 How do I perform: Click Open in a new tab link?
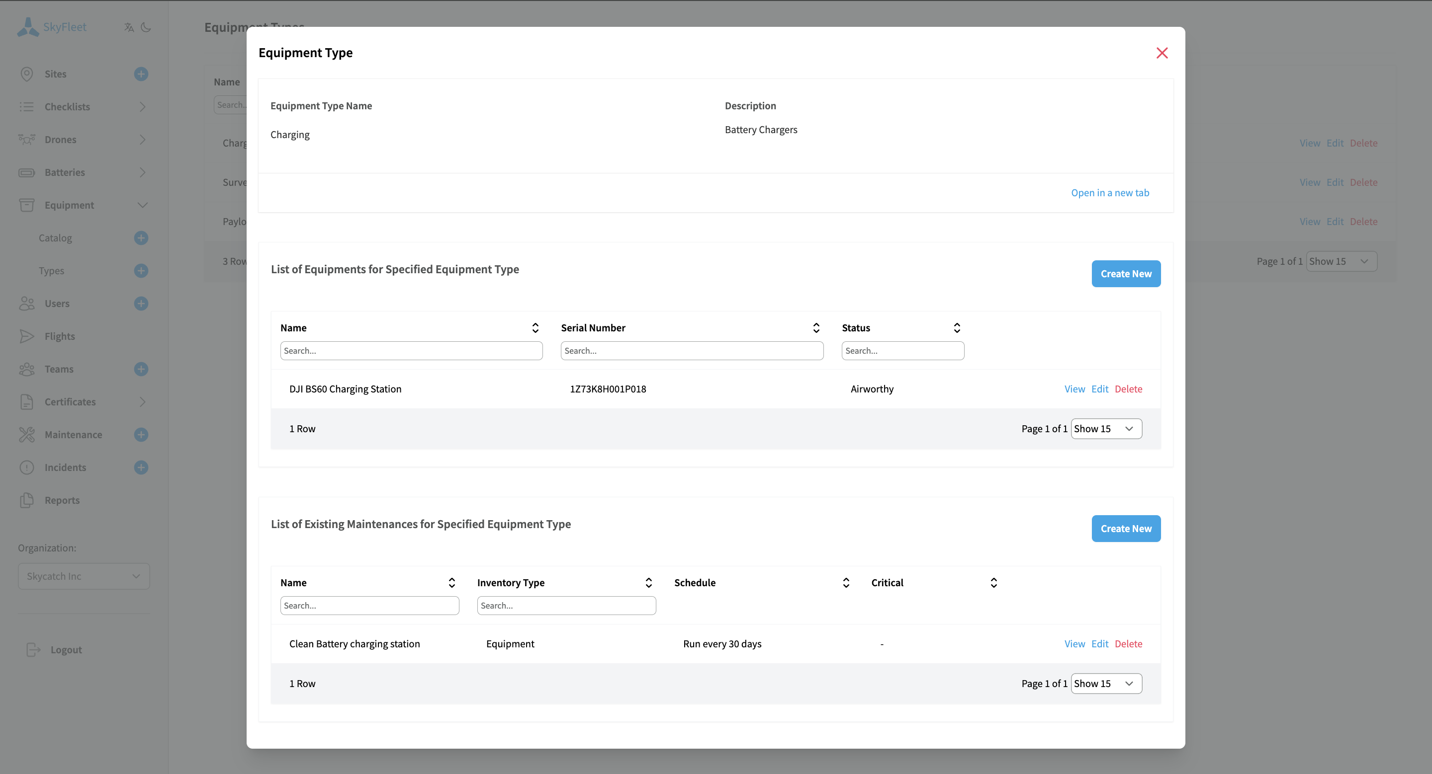coord(1110,192)
